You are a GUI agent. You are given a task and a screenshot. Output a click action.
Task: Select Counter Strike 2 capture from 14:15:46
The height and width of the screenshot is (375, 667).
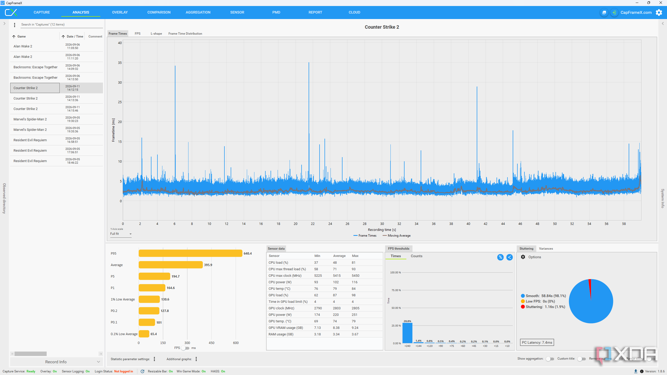57,109
